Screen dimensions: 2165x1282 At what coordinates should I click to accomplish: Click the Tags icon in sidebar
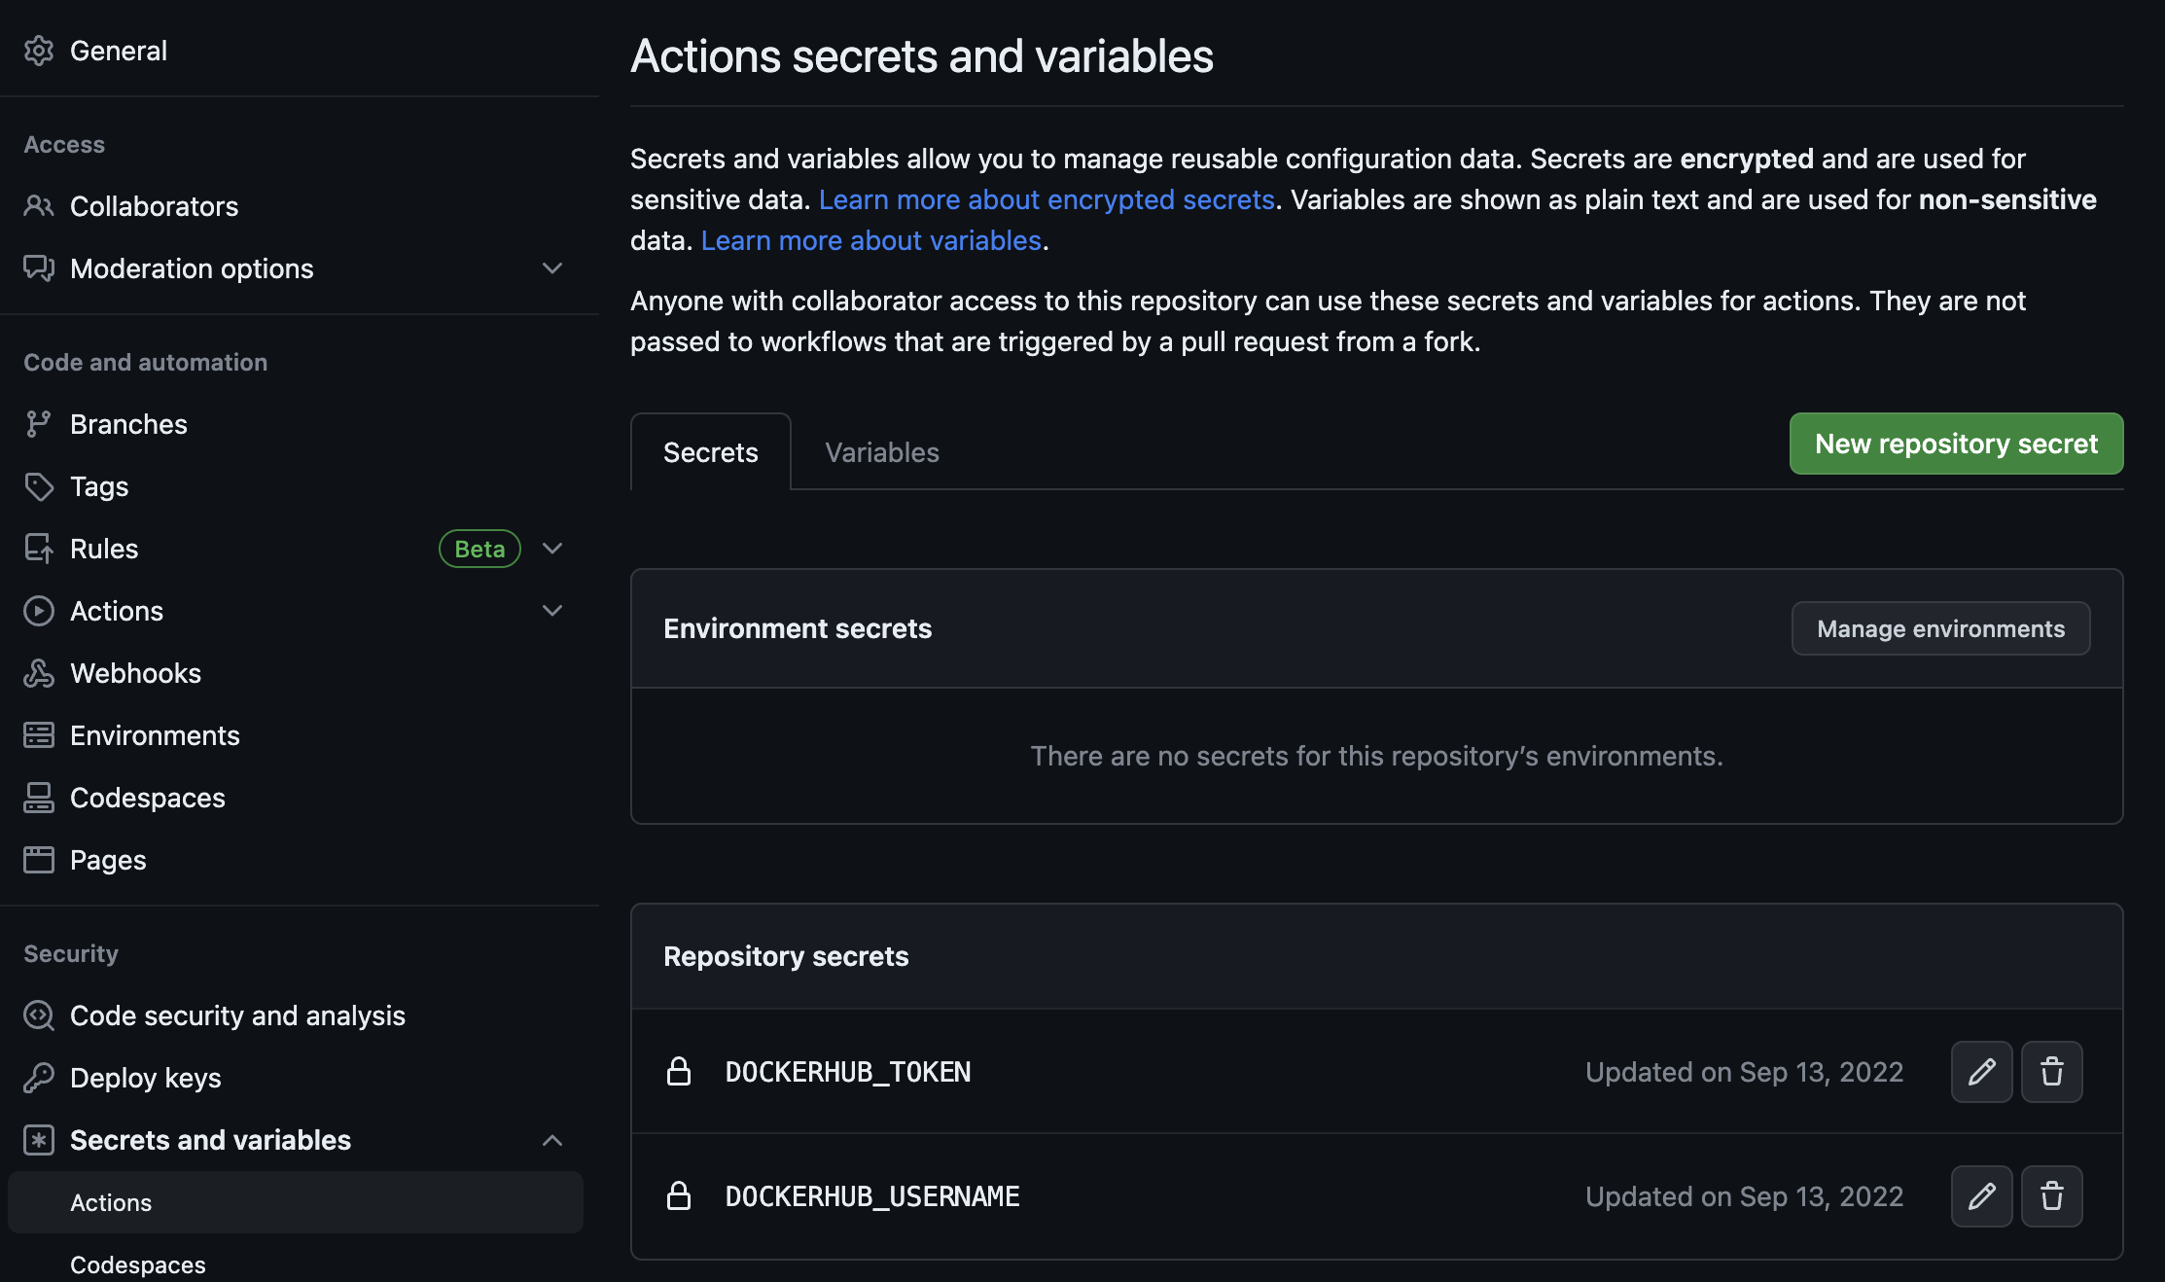(x=39, y=486)
